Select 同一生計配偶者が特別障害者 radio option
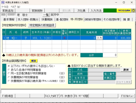Viewport: 136px width, 103px height. tap(9, 73)
